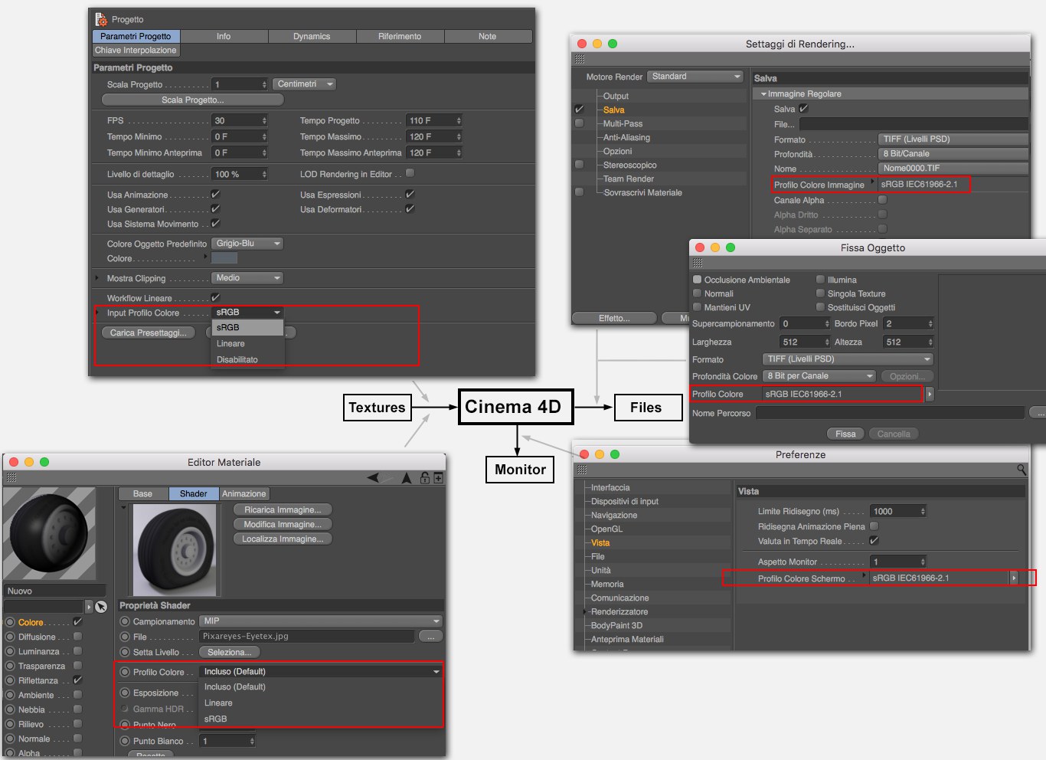Click Fissa button in Fissa Oggetto
This screenshot has height=760, width=1046.
click(x=845, y=434)
